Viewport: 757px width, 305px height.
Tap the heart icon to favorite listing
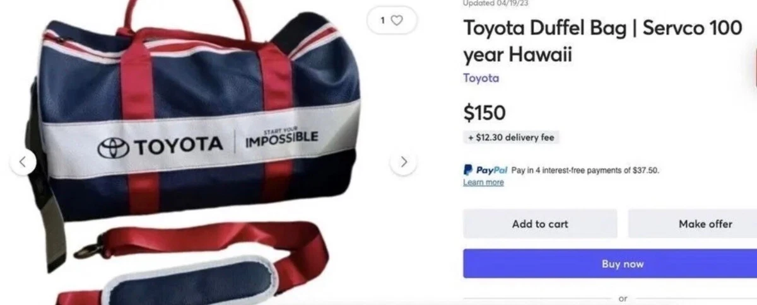click(x=397, y=20)
